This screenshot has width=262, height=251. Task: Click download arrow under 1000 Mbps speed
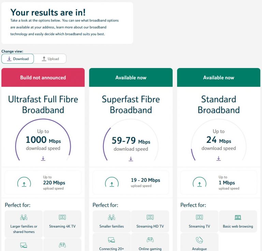[43, 158]
